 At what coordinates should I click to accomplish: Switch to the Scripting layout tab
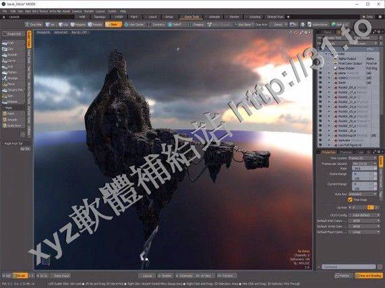tap(255, 17)
